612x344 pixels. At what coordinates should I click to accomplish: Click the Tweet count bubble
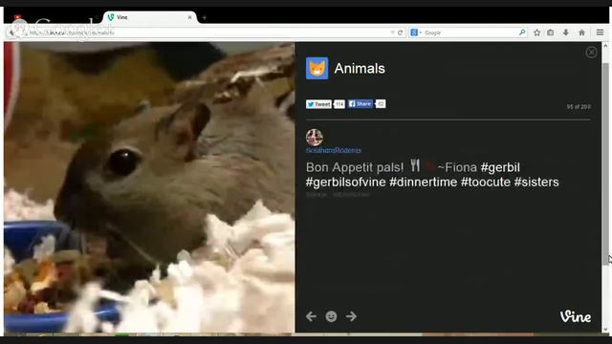pos(339,104)
